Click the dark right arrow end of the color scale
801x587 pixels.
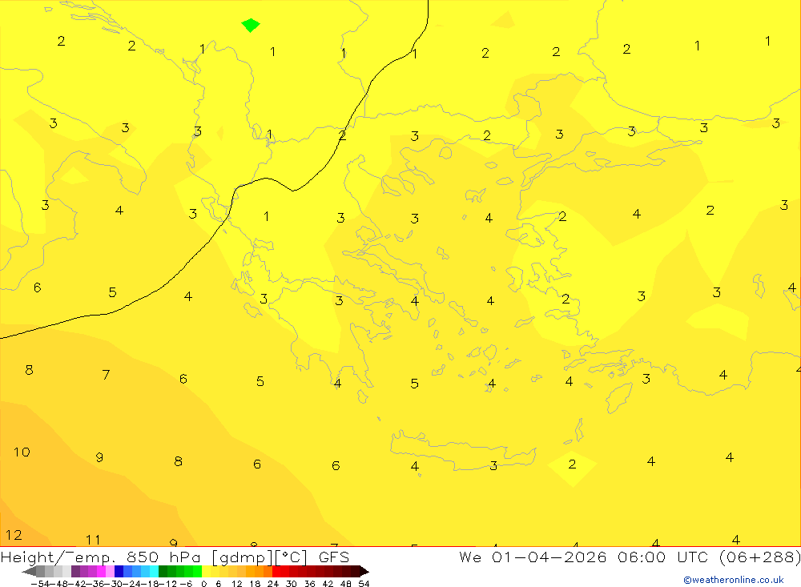364,571
